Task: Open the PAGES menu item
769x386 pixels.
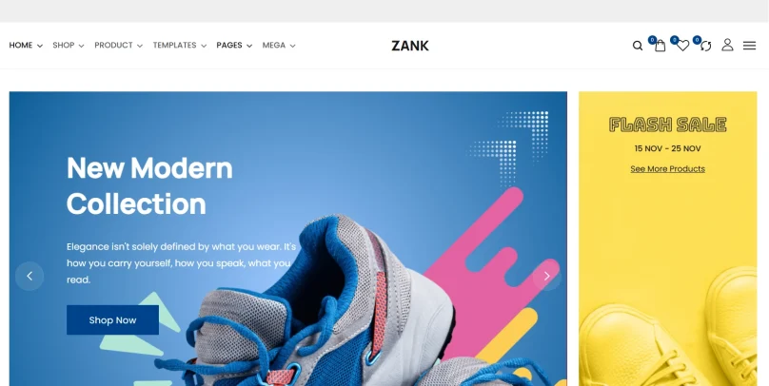Action: [x=234, y=45]
